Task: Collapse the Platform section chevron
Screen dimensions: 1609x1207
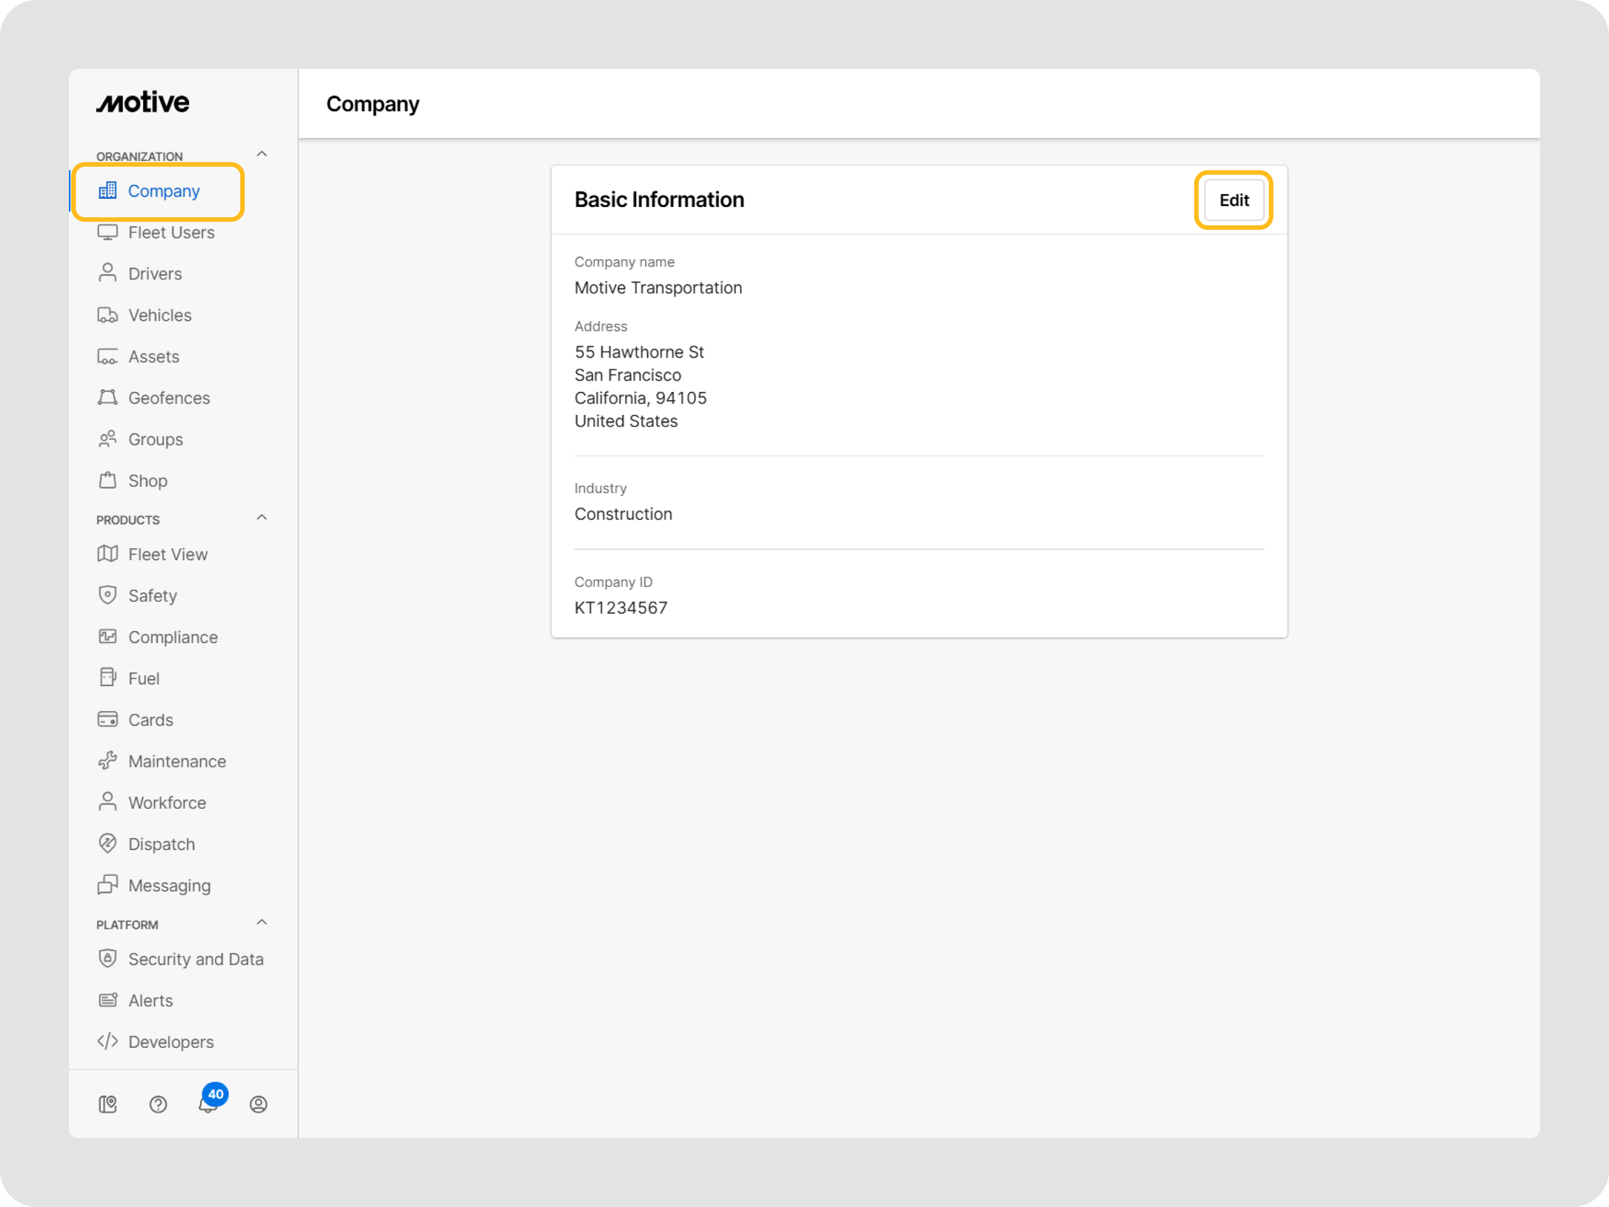Action: [262, 922]
